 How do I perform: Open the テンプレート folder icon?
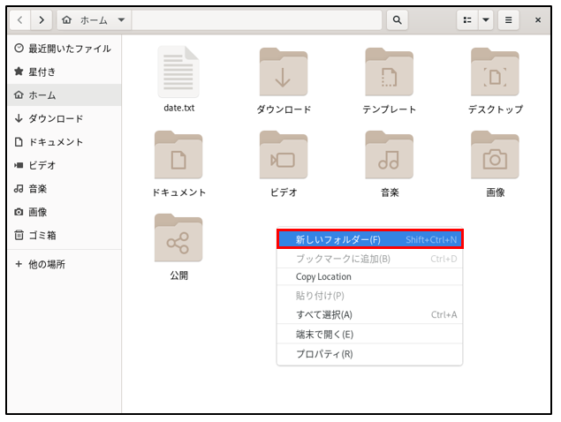(x=389, y=73)
